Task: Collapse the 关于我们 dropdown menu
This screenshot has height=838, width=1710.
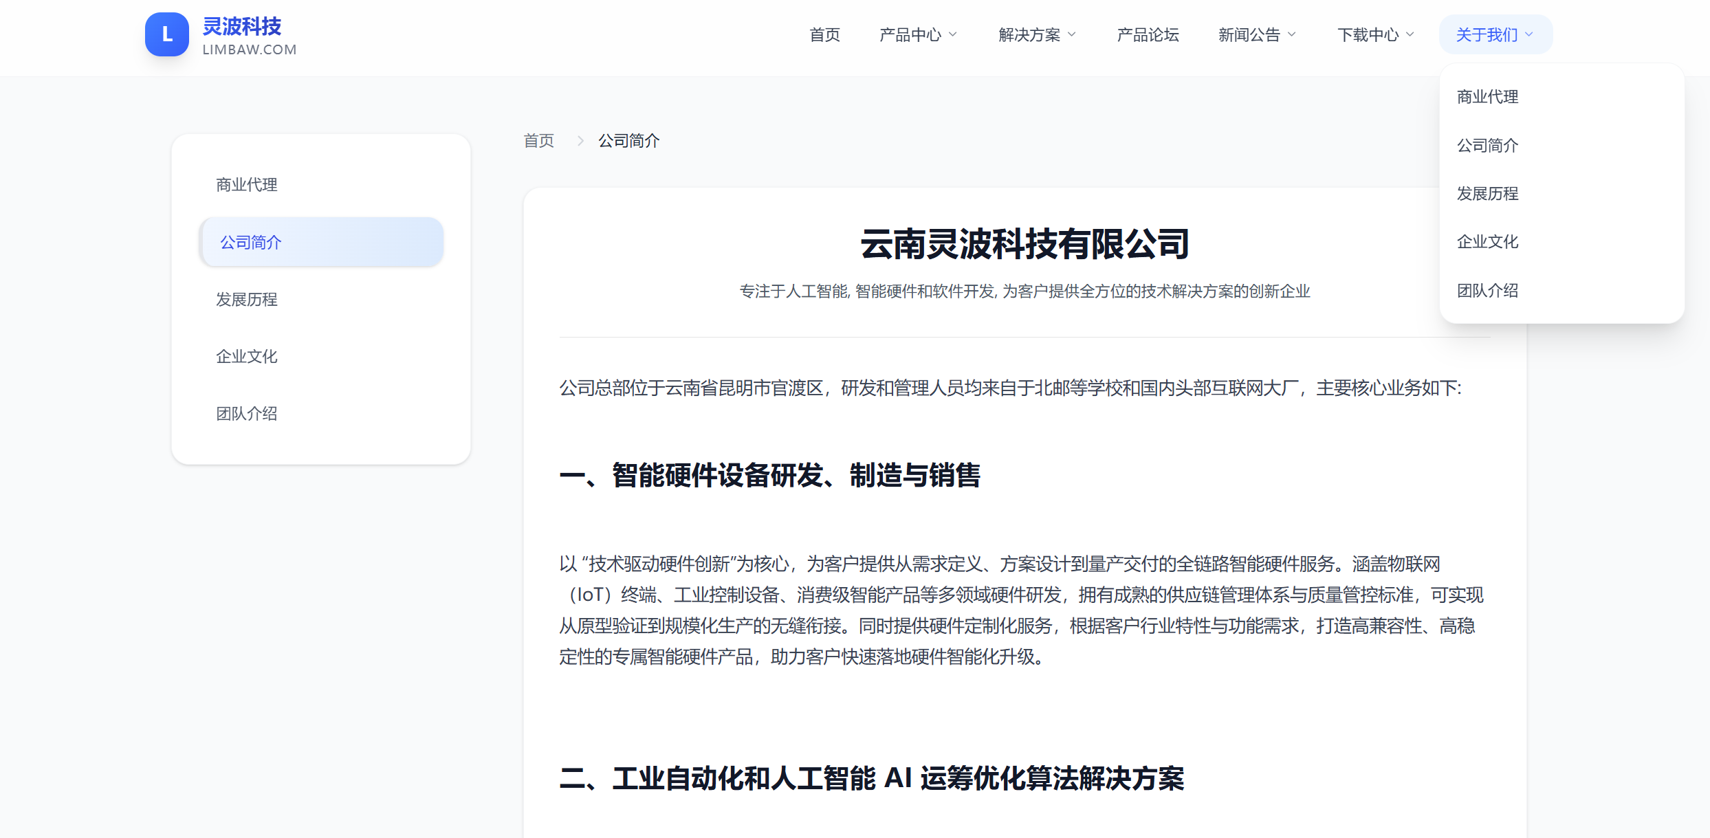Action: (1495, 35)
